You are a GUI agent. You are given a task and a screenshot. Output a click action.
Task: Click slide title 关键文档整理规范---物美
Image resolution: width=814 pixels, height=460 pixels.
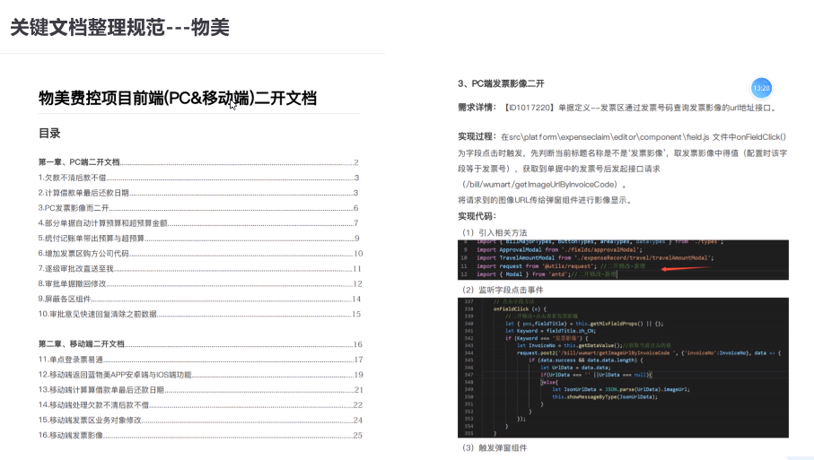(119, 28)
